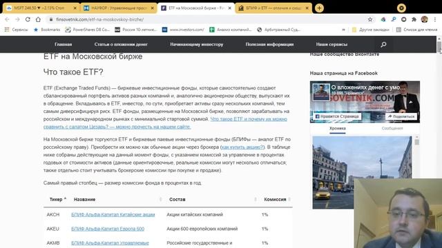Select Акции 600 европейских компаний cell
This screenshot has width=442, height=248.
pos(202,229)
